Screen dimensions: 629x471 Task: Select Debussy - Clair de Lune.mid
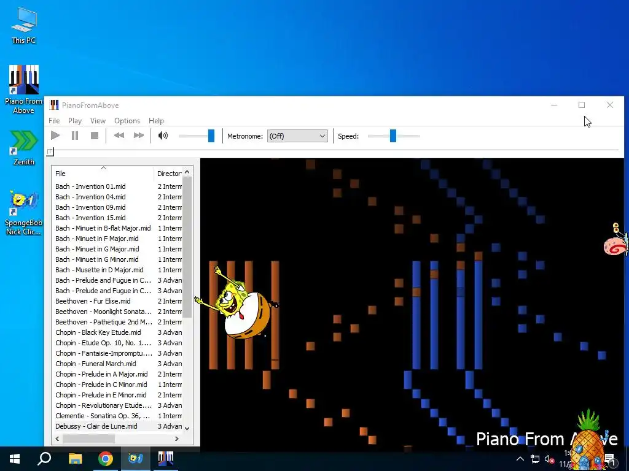tap(96, 426)
